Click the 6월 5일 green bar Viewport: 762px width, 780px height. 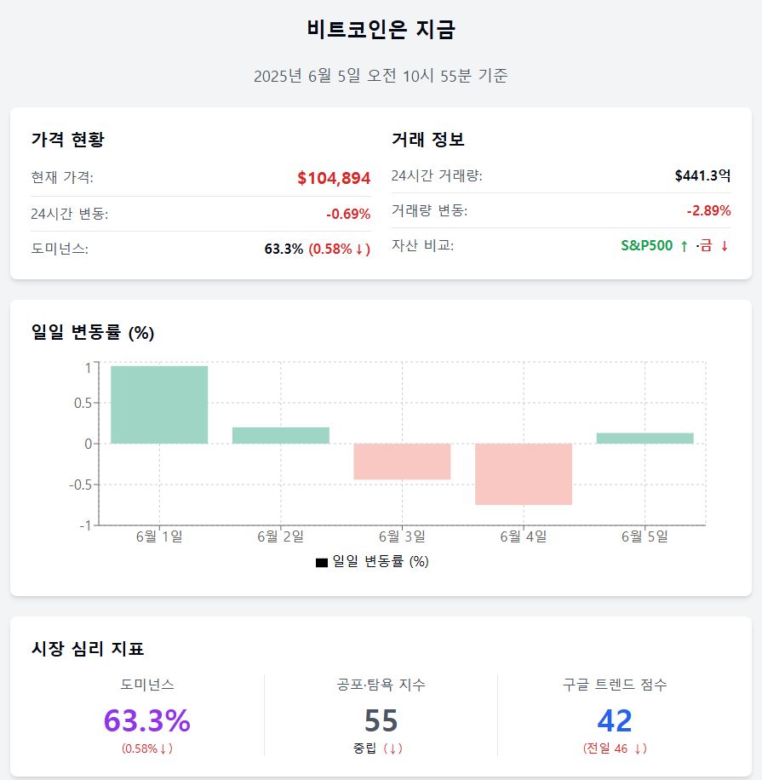(x=645, y=439)
